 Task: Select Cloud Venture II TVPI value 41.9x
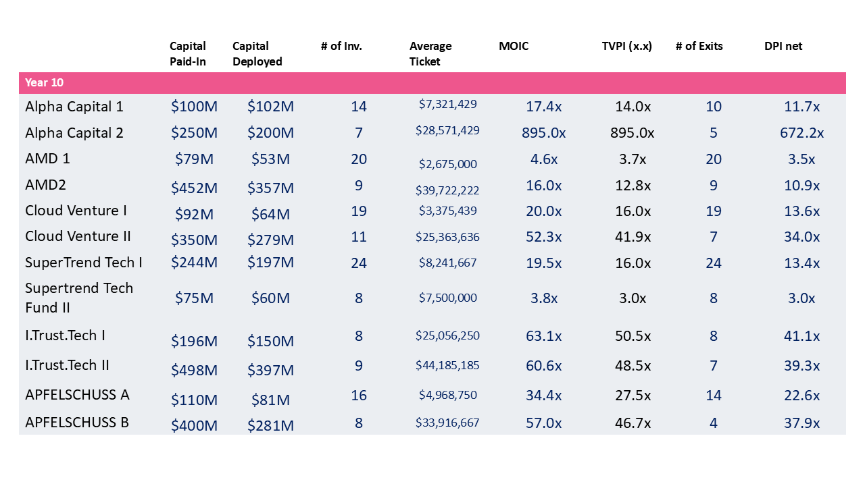633,237
